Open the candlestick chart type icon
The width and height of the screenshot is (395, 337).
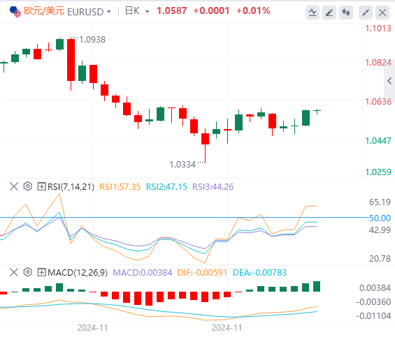(x=346, y=13)
